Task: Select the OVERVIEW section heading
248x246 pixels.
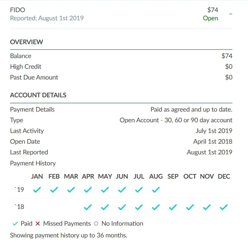Action: (26, 42)
